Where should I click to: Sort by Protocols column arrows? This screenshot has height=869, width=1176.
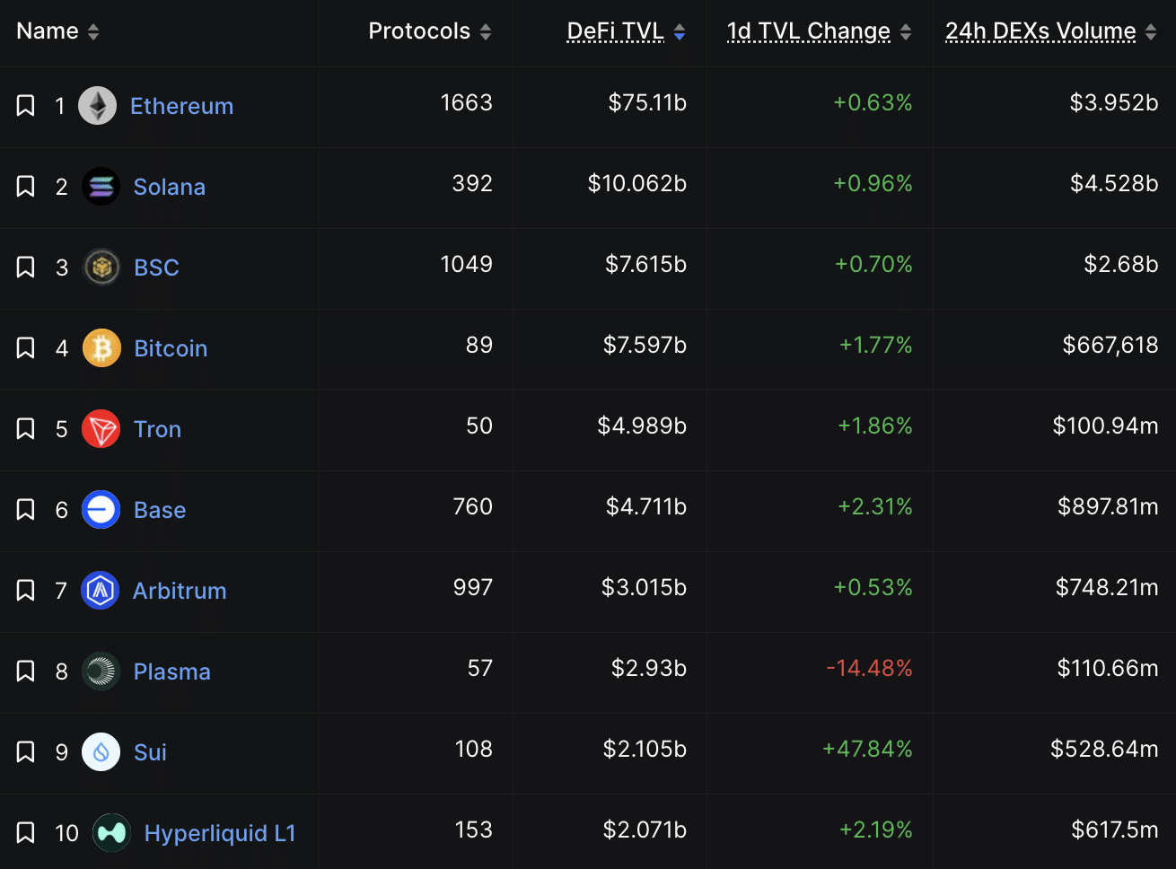coord(486,32)
